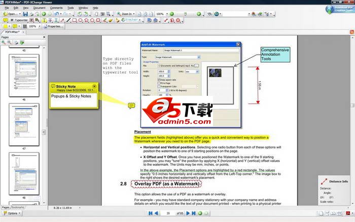Close the PDFX4Man document tab
The width and height of the screenshot is (355, 222).
23,32
